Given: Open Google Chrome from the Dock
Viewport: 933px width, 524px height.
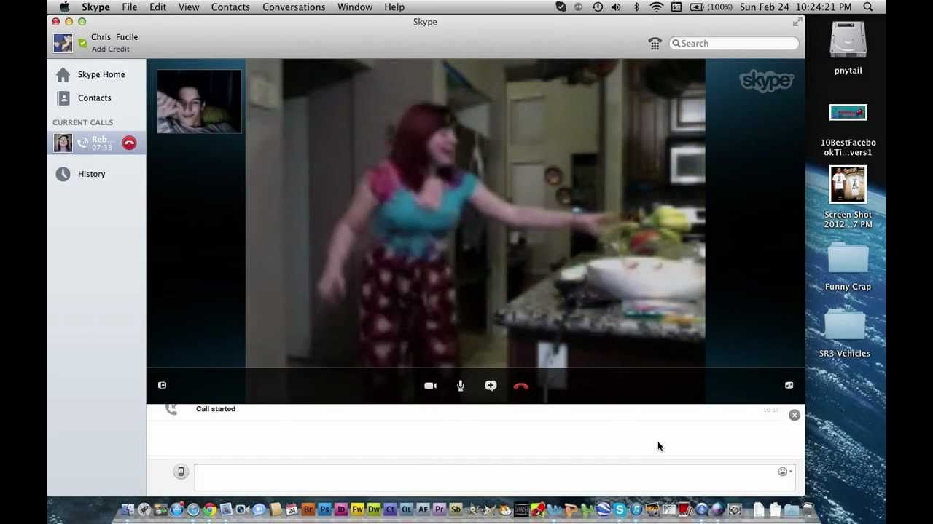Looking at the screenshot, I should pyautogui.click(x=210, y=509).
